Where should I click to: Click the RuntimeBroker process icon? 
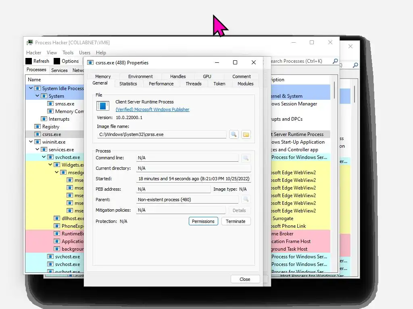pyautogui.click(x=57, y=234)
